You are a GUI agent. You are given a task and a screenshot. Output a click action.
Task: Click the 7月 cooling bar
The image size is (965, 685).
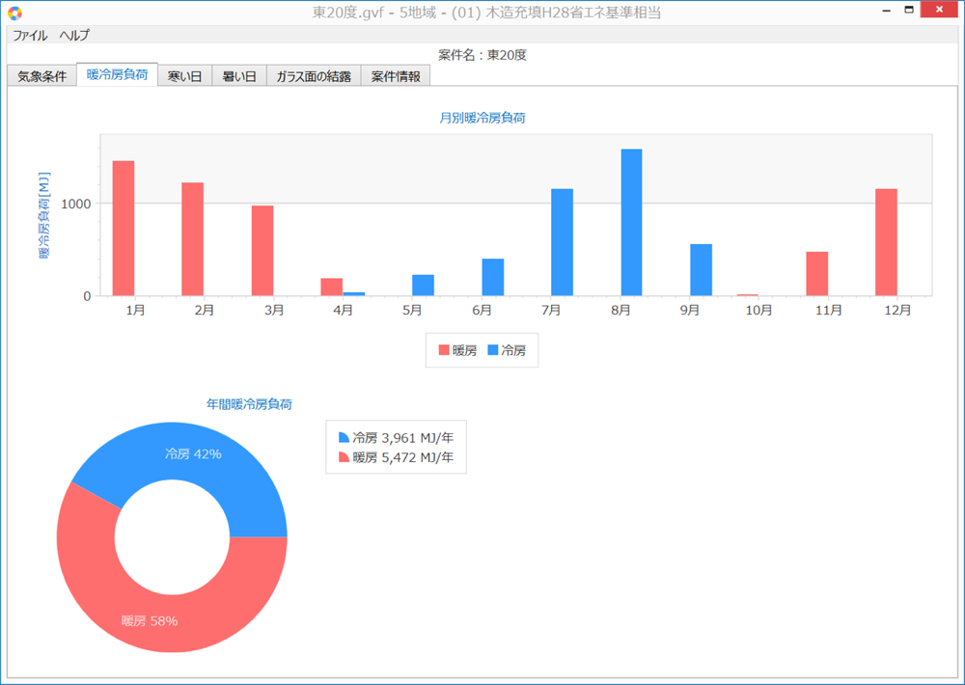[x=562, y=242]
